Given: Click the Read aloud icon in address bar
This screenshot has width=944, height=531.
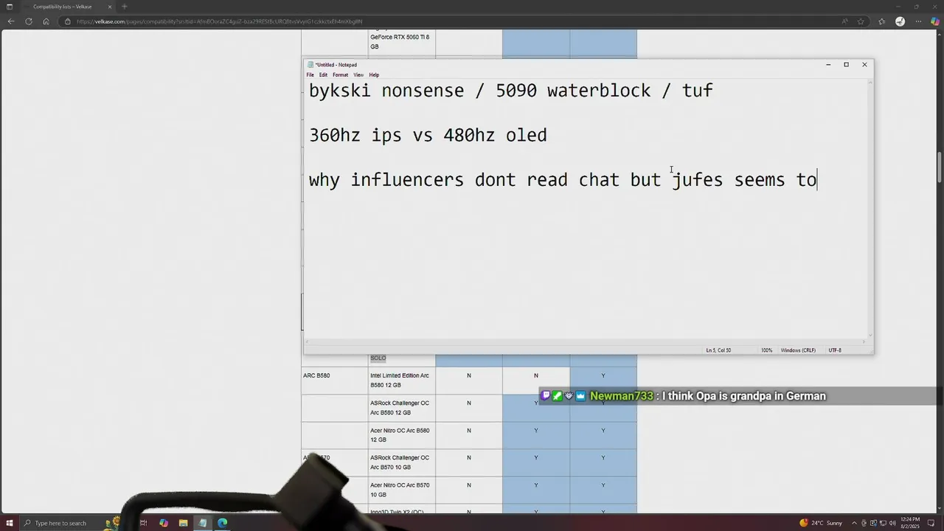Looking at the screenshot, I should (x=847, y=21).
